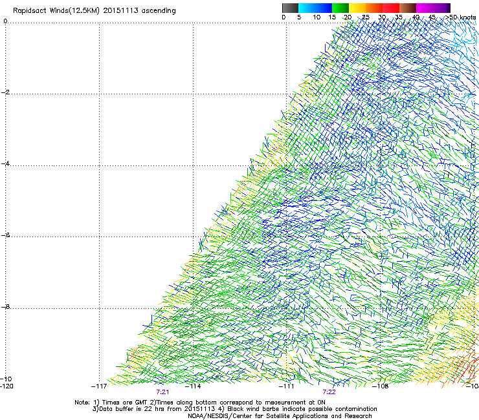This screenshot has width=479, height=420.
Task: Click the longitude label '-120'
Action: pos(6,386)
